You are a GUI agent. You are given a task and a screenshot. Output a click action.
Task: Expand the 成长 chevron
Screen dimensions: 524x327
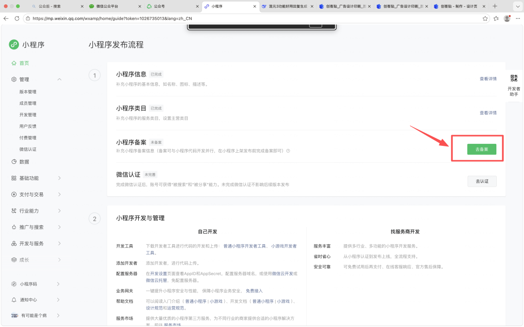(x=59, y=260)
